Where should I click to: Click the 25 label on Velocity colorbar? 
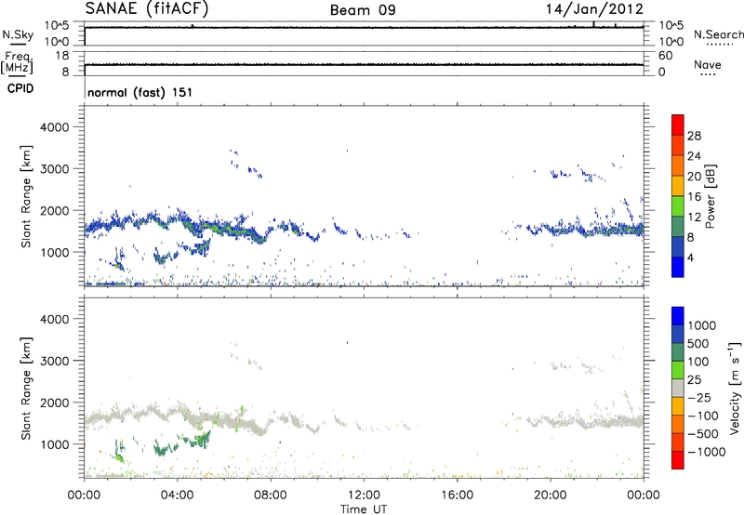tap(695, 379)
